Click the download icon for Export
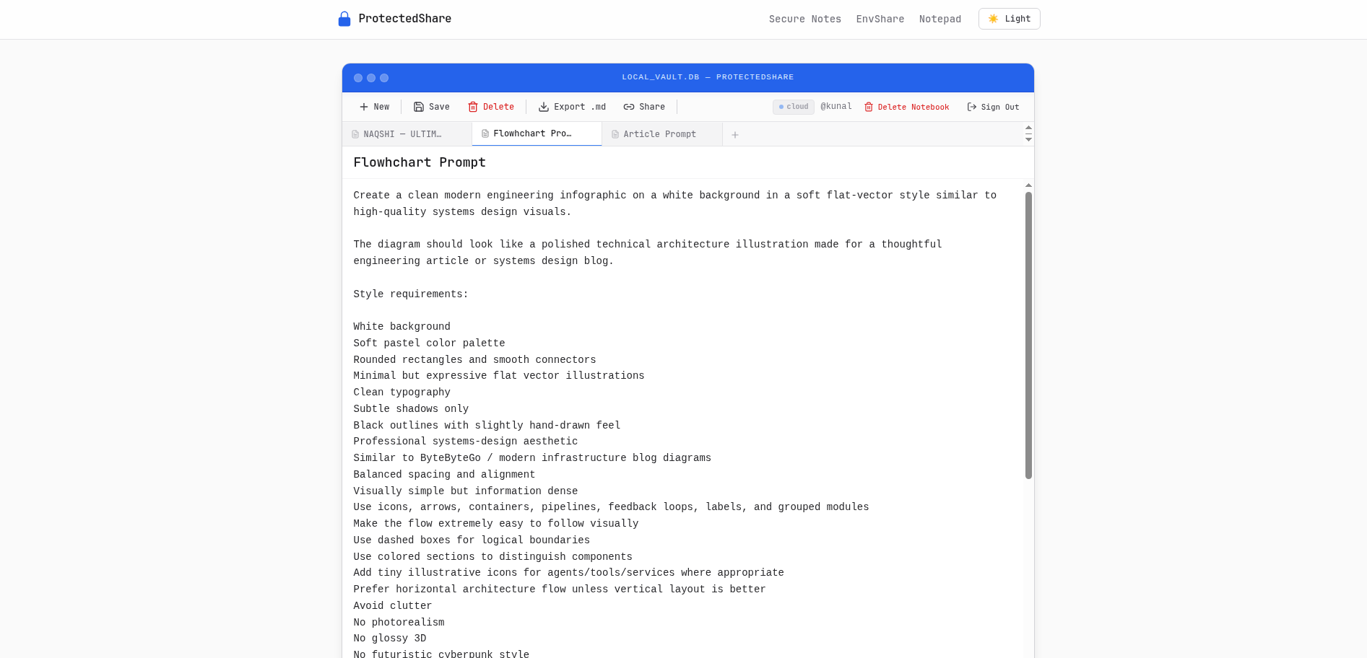 [544, 107]
